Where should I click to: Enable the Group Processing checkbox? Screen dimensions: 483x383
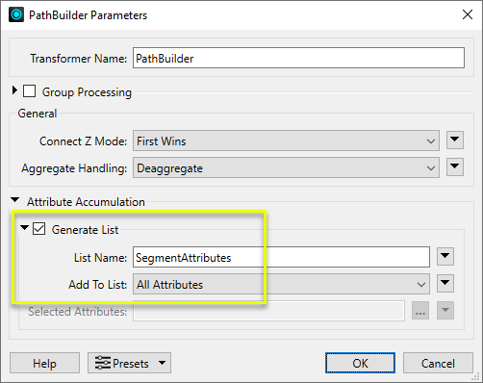click(x=29, y=91)
